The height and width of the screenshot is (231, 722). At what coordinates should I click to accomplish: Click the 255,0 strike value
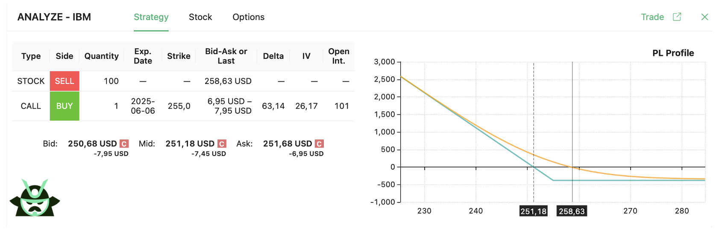tap(179, 106)
